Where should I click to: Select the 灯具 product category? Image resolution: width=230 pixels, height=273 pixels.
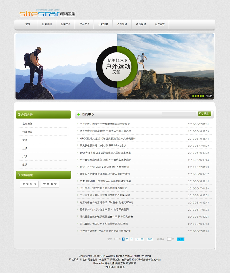tap(25, 156)
